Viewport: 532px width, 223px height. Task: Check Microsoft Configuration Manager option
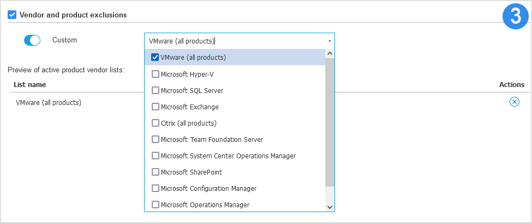click(x=155, y=188)
